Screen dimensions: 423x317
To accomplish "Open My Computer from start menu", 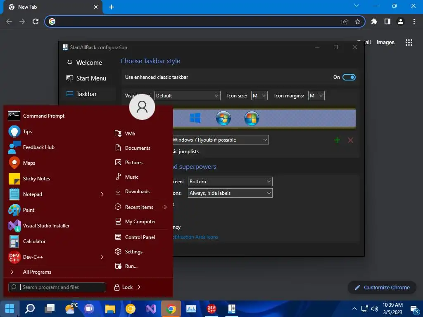I will (x=140, y=222).
